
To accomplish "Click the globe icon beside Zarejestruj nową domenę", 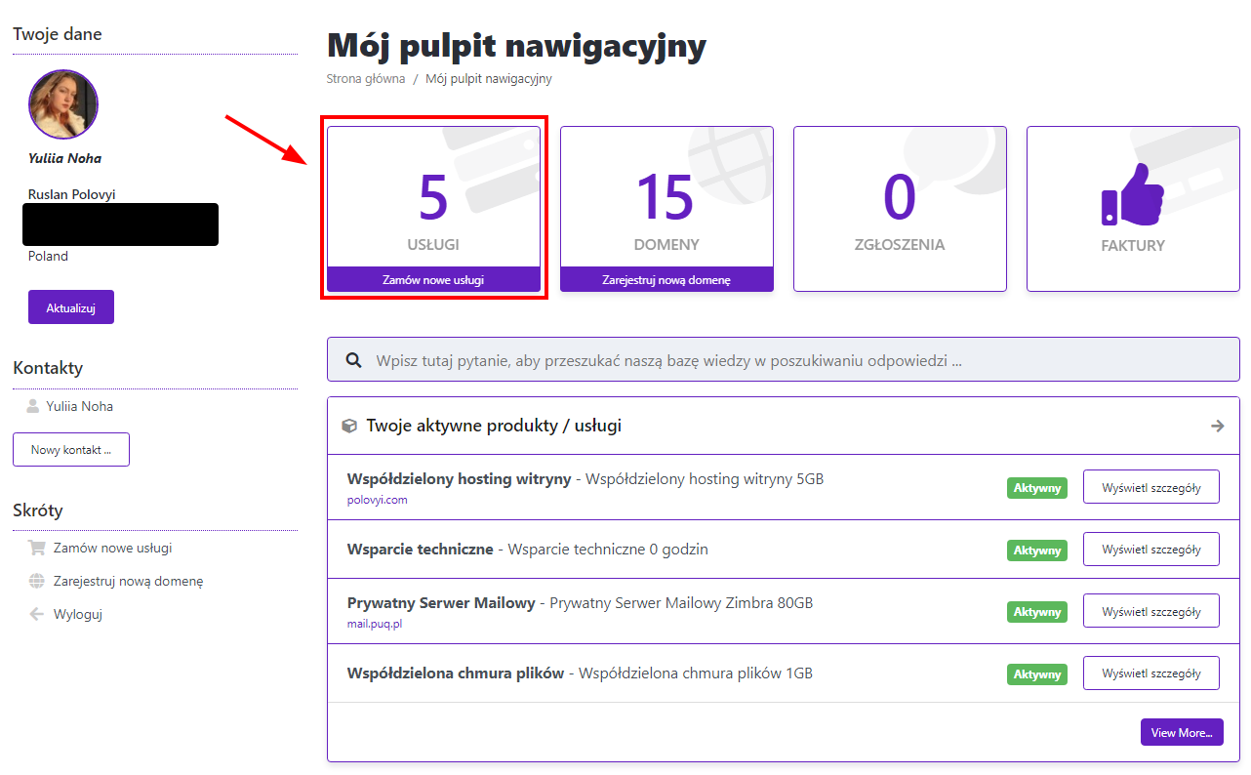I will [x=37, y=581].
